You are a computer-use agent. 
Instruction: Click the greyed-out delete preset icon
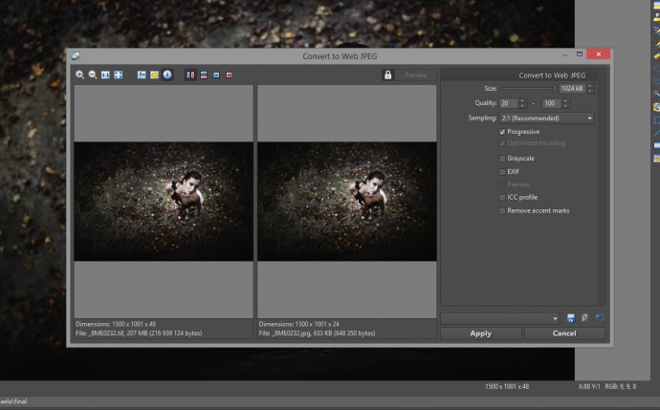585,318
